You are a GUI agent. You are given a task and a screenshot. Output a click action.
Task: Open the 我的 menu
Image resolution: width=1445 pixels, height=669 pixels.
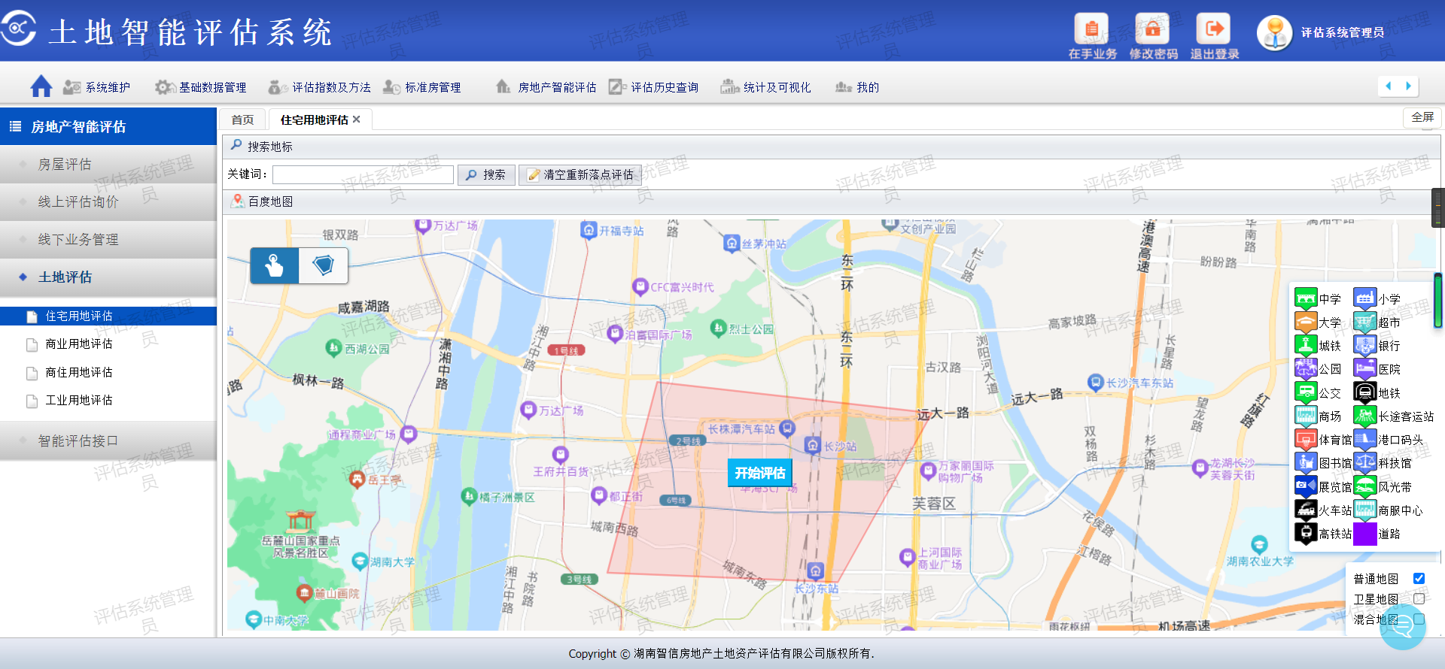(857, 87)
